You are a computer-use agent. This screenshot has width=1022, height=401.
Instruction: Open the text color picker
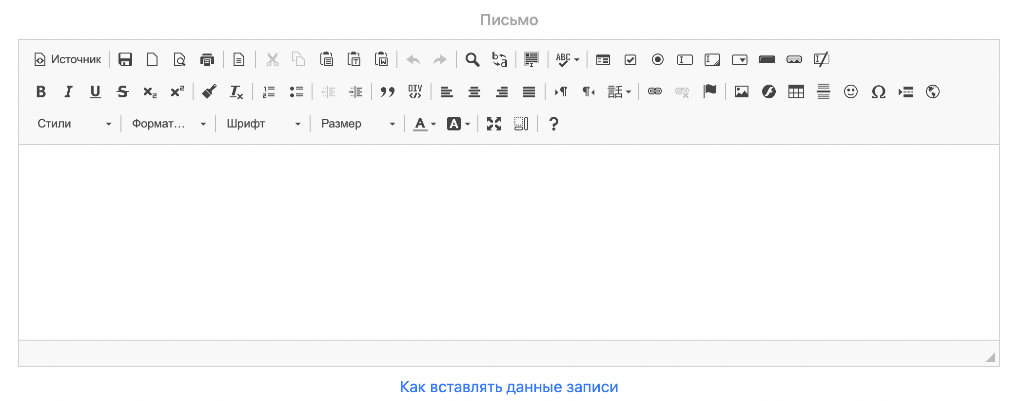[424, 124]
